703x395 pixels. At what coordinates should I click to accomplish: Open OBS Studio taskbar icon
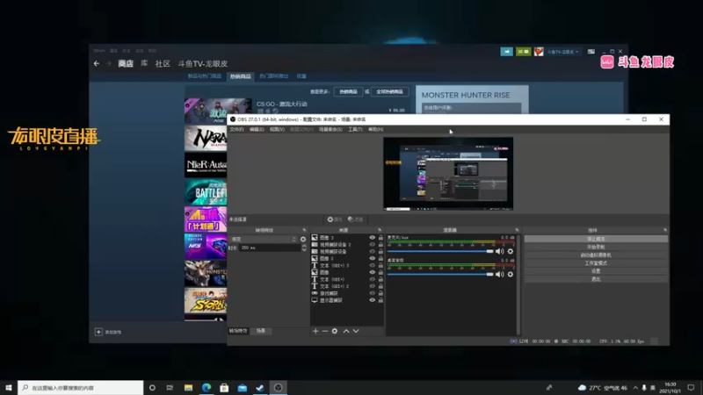pyautogui.click(x=278, y=387)
